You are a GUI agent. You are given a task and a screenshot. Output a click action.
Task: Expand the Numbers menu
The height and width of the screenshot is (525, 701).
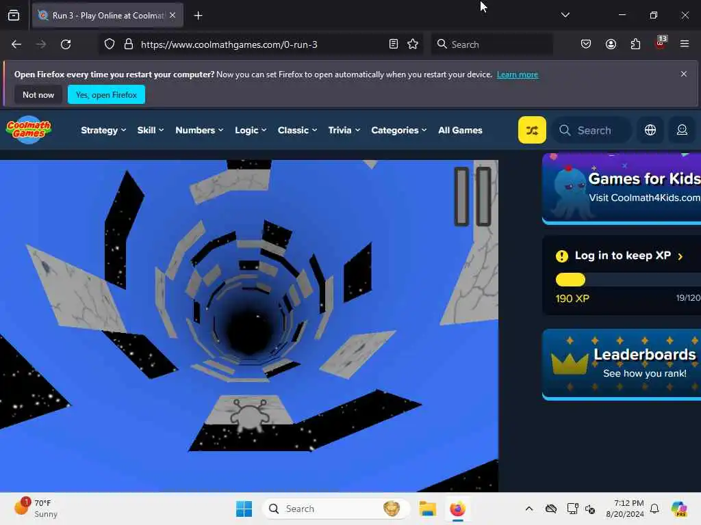coord(199,130)
